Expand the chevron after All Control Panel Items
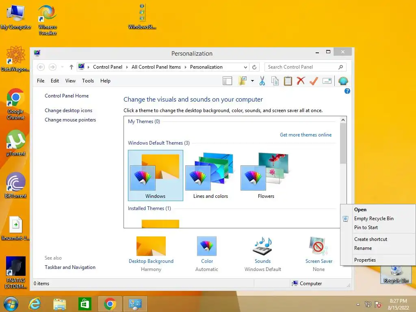 [x=185, y=67]
